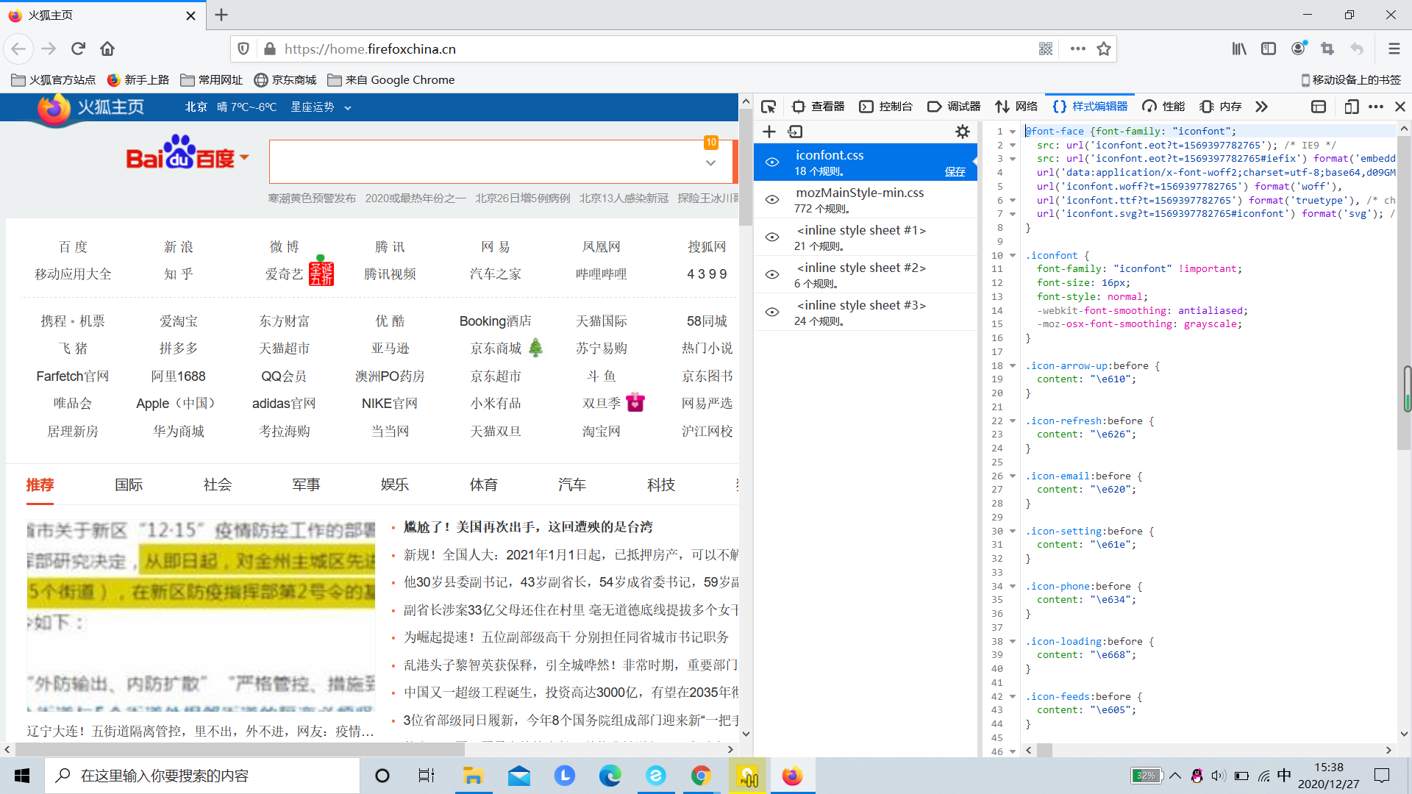Toggle the sidebar icon in toolbar
Screen dimensions: 1412x794
[x=1269, y=49]
